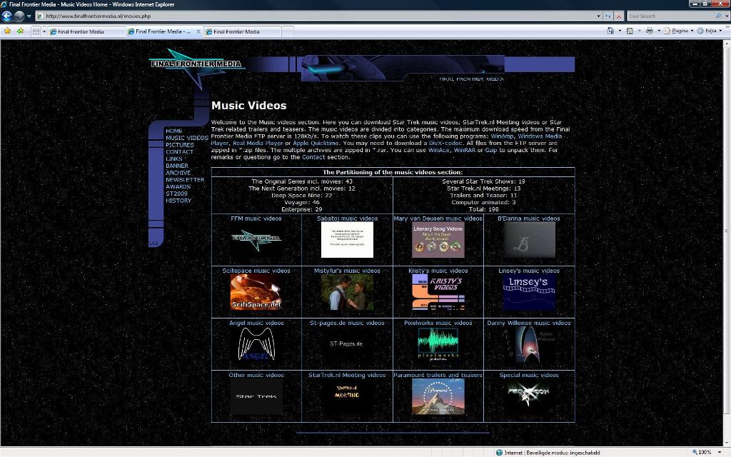This screenshot has height=457, width=731.
Task: Open the Linsey's music videos thumbnail
Action: 529,292
